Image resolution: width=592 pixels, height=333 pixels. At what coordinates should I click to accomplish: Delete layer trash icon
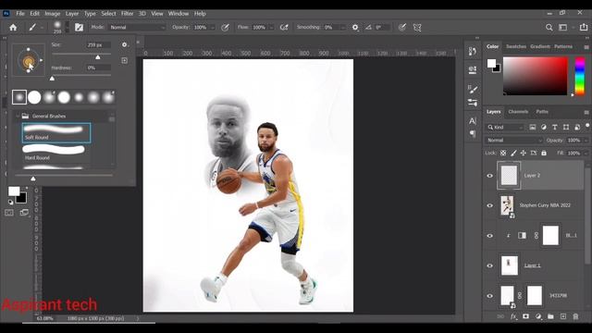575,316
